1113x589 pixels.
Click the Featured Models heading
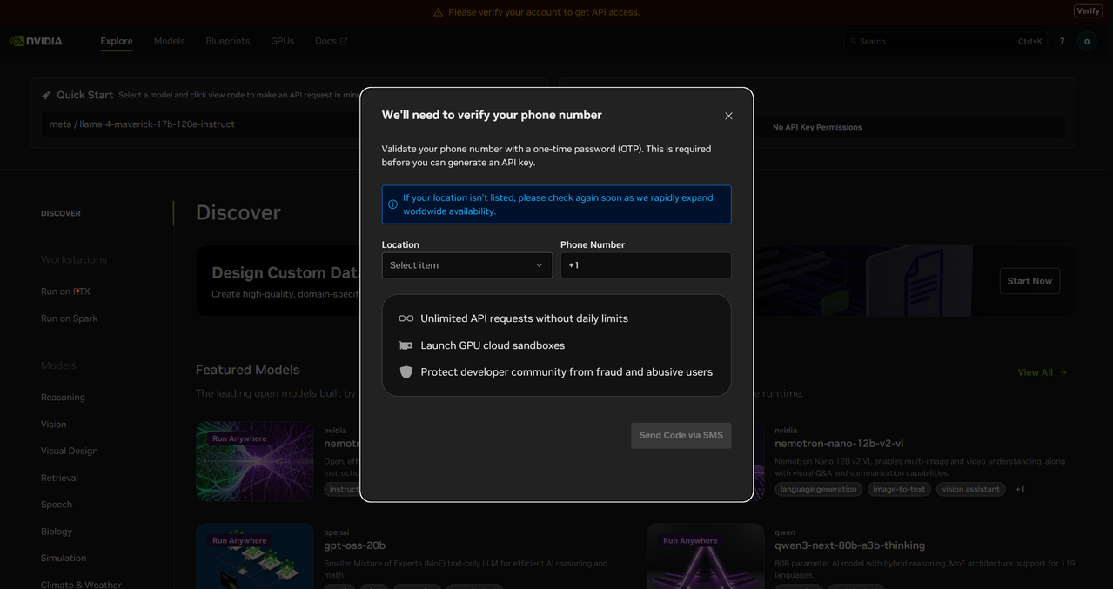[247, 371]
